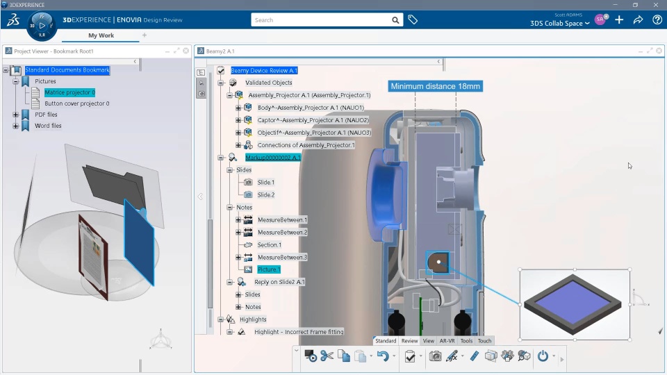Screen dimensions: 667x375
Task: Click the formula pen icon
Action: (x=452, y=356)
